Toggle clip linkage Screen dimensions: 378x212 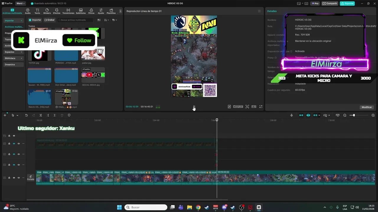[x=315, y=115]
